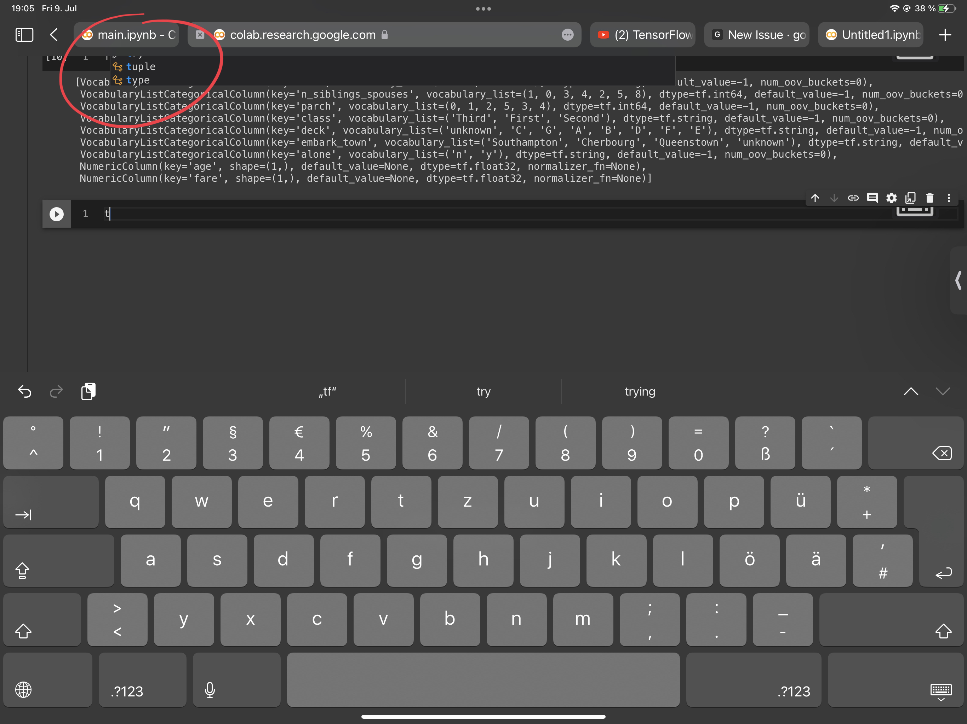The image size is (967, 724).
Task: Start dictation with the microphone key
Action: pyautogui.click(x=210, y=690)
